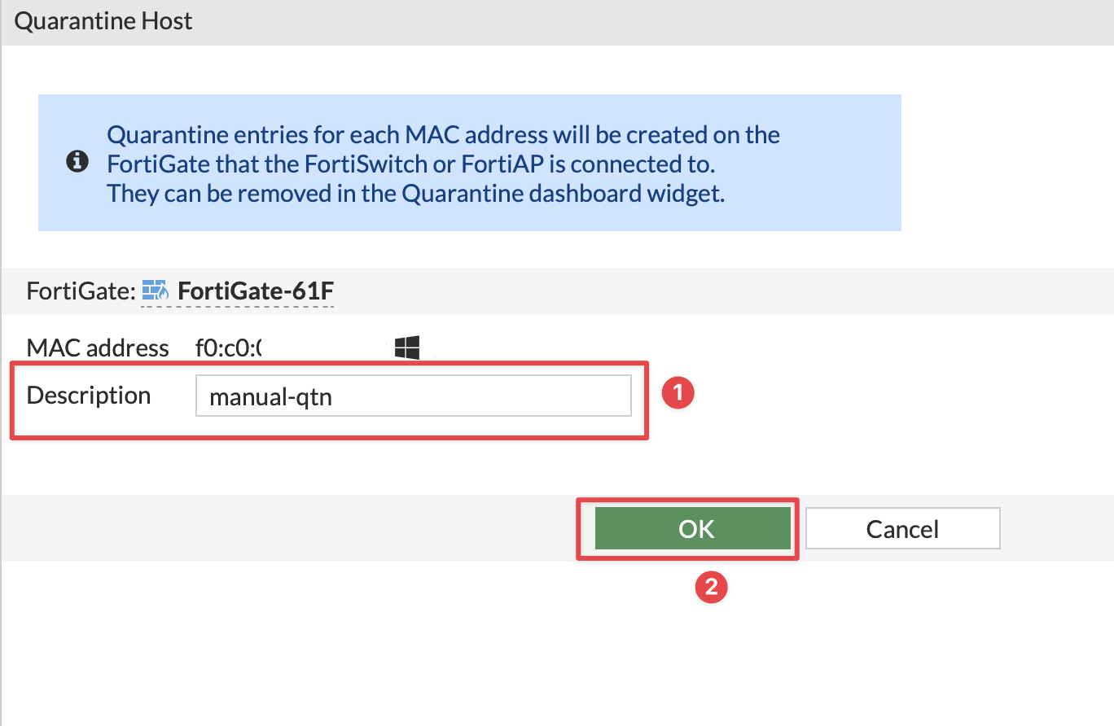Place cursor after manual-qtn text
The width and height of the screenshot is (1114, 726).
(335, 396)
